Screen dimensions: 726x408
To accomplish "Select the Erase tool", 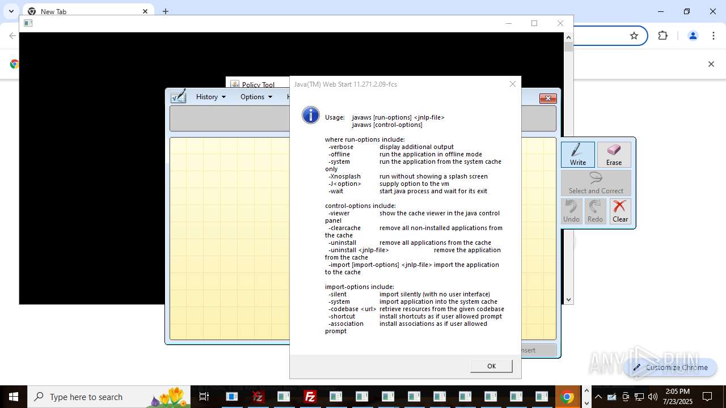I will [614, 154].
